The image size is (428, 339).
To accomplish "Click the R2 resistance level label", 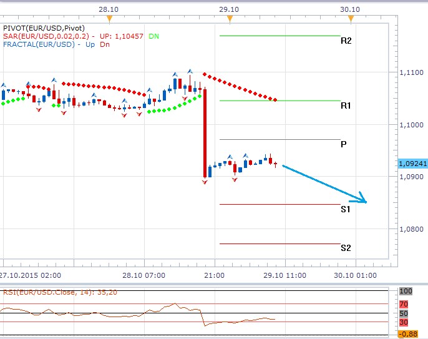I will [346, 41].
